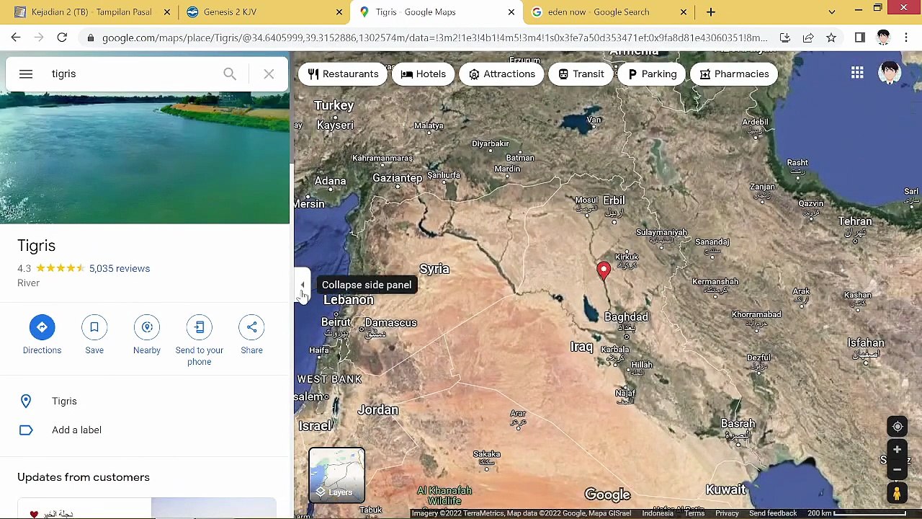Click the Damascus city label
The image size is (922, 519).
tap(390, 322)
